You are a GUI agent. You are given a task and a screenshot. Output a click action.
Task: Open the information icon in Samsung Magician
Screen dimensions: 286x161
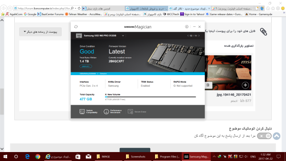point(187,27)
